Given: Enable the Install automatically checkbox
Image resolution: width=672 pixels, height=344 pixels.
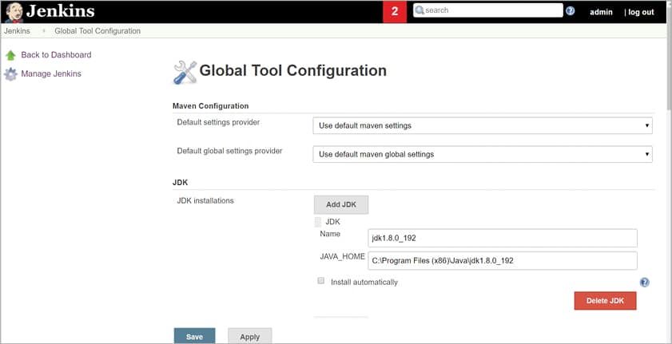Looking at the screenshot, I should (321, 281).
